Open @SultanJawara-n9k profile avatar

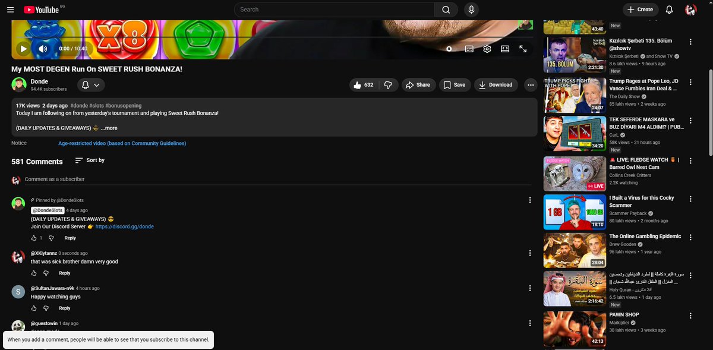(x=18, y=291)
